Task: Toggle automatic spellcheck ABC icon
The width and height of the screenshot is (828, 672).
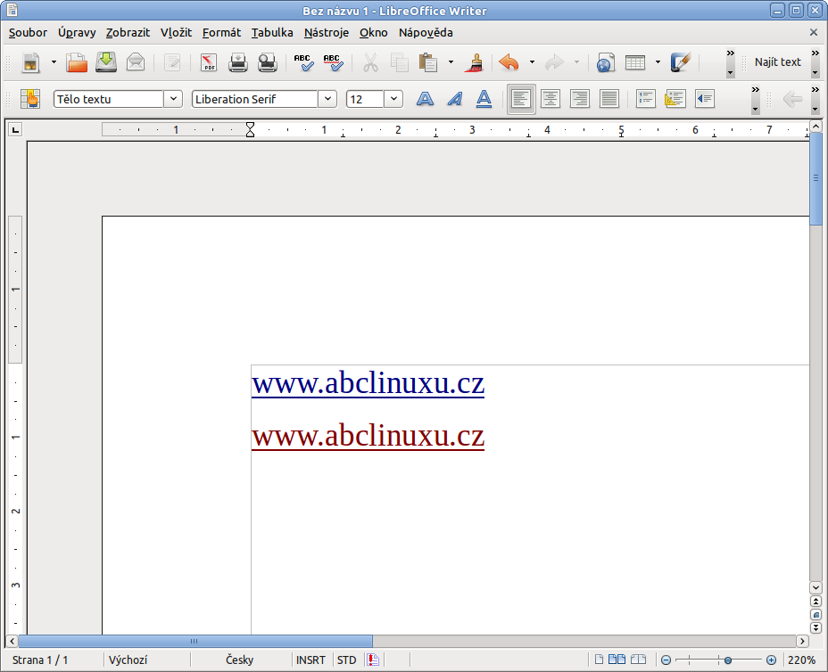Action: click(334, 62)
